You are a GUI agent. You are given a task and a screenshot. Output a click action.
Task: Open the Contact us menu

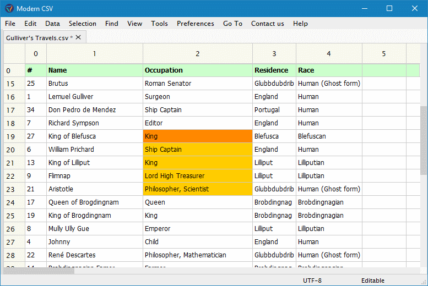tap(268, 24)
